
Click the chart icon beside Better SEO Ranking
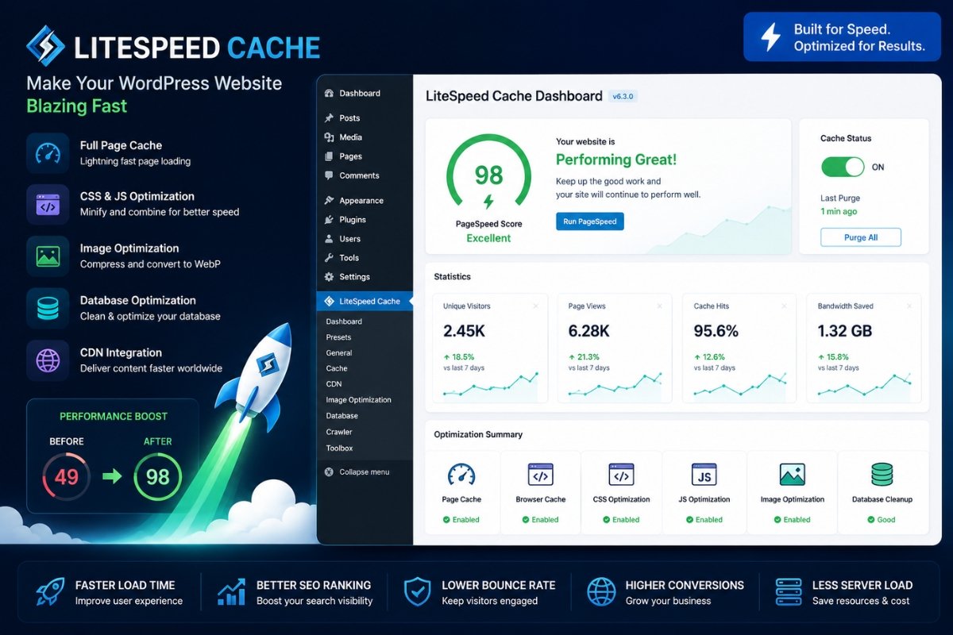(232, 592)
